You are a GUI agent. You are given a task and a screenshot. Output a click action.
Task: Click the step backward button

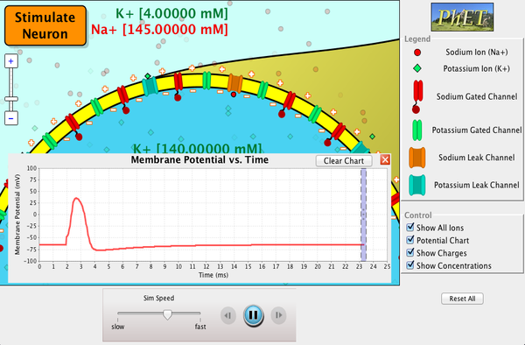point(228,315)
